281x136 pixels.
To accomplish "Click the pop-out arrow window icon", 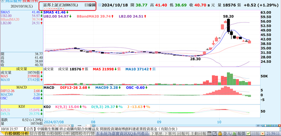I will 214,133.
